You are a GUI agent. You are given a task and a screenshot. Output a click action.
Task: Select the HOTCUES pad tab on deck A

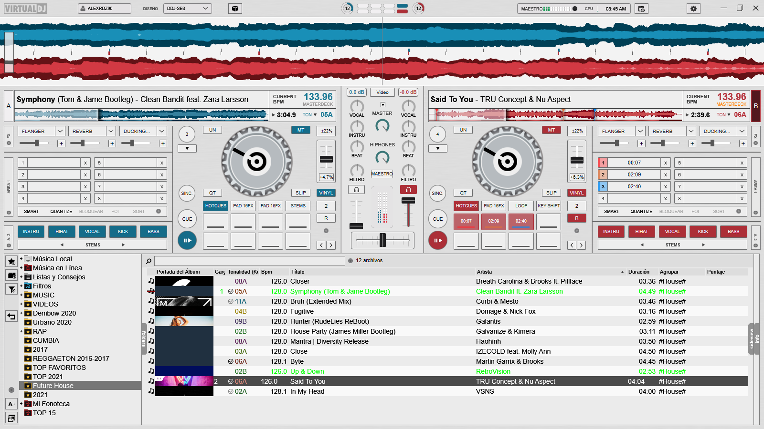tap(216, 206)
